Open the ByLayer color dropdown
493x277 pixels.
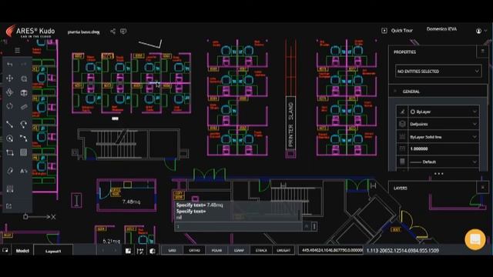pos(443,112)
